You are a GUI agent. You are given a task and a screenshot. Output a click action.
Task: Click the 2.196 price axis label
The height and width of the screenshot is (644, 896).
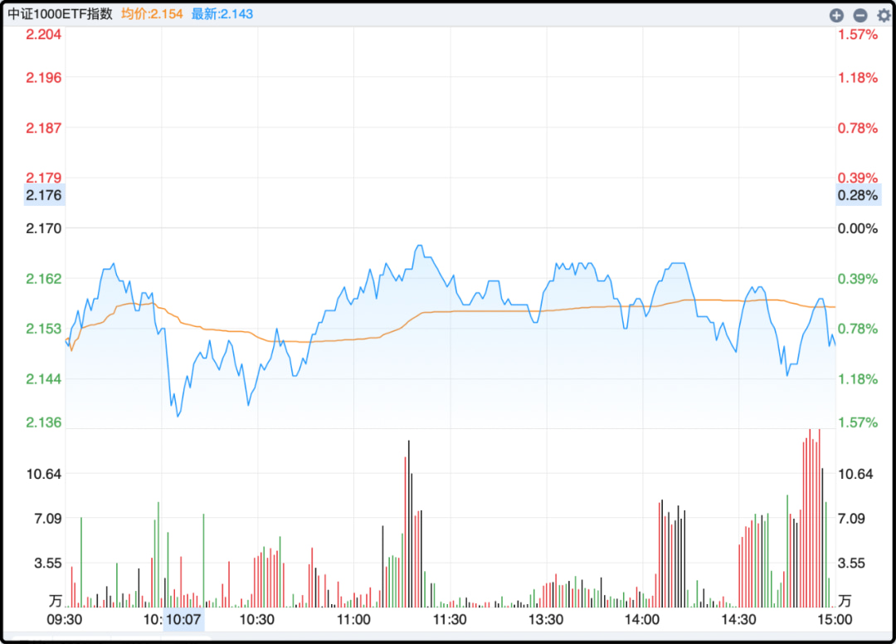(43, 78)
